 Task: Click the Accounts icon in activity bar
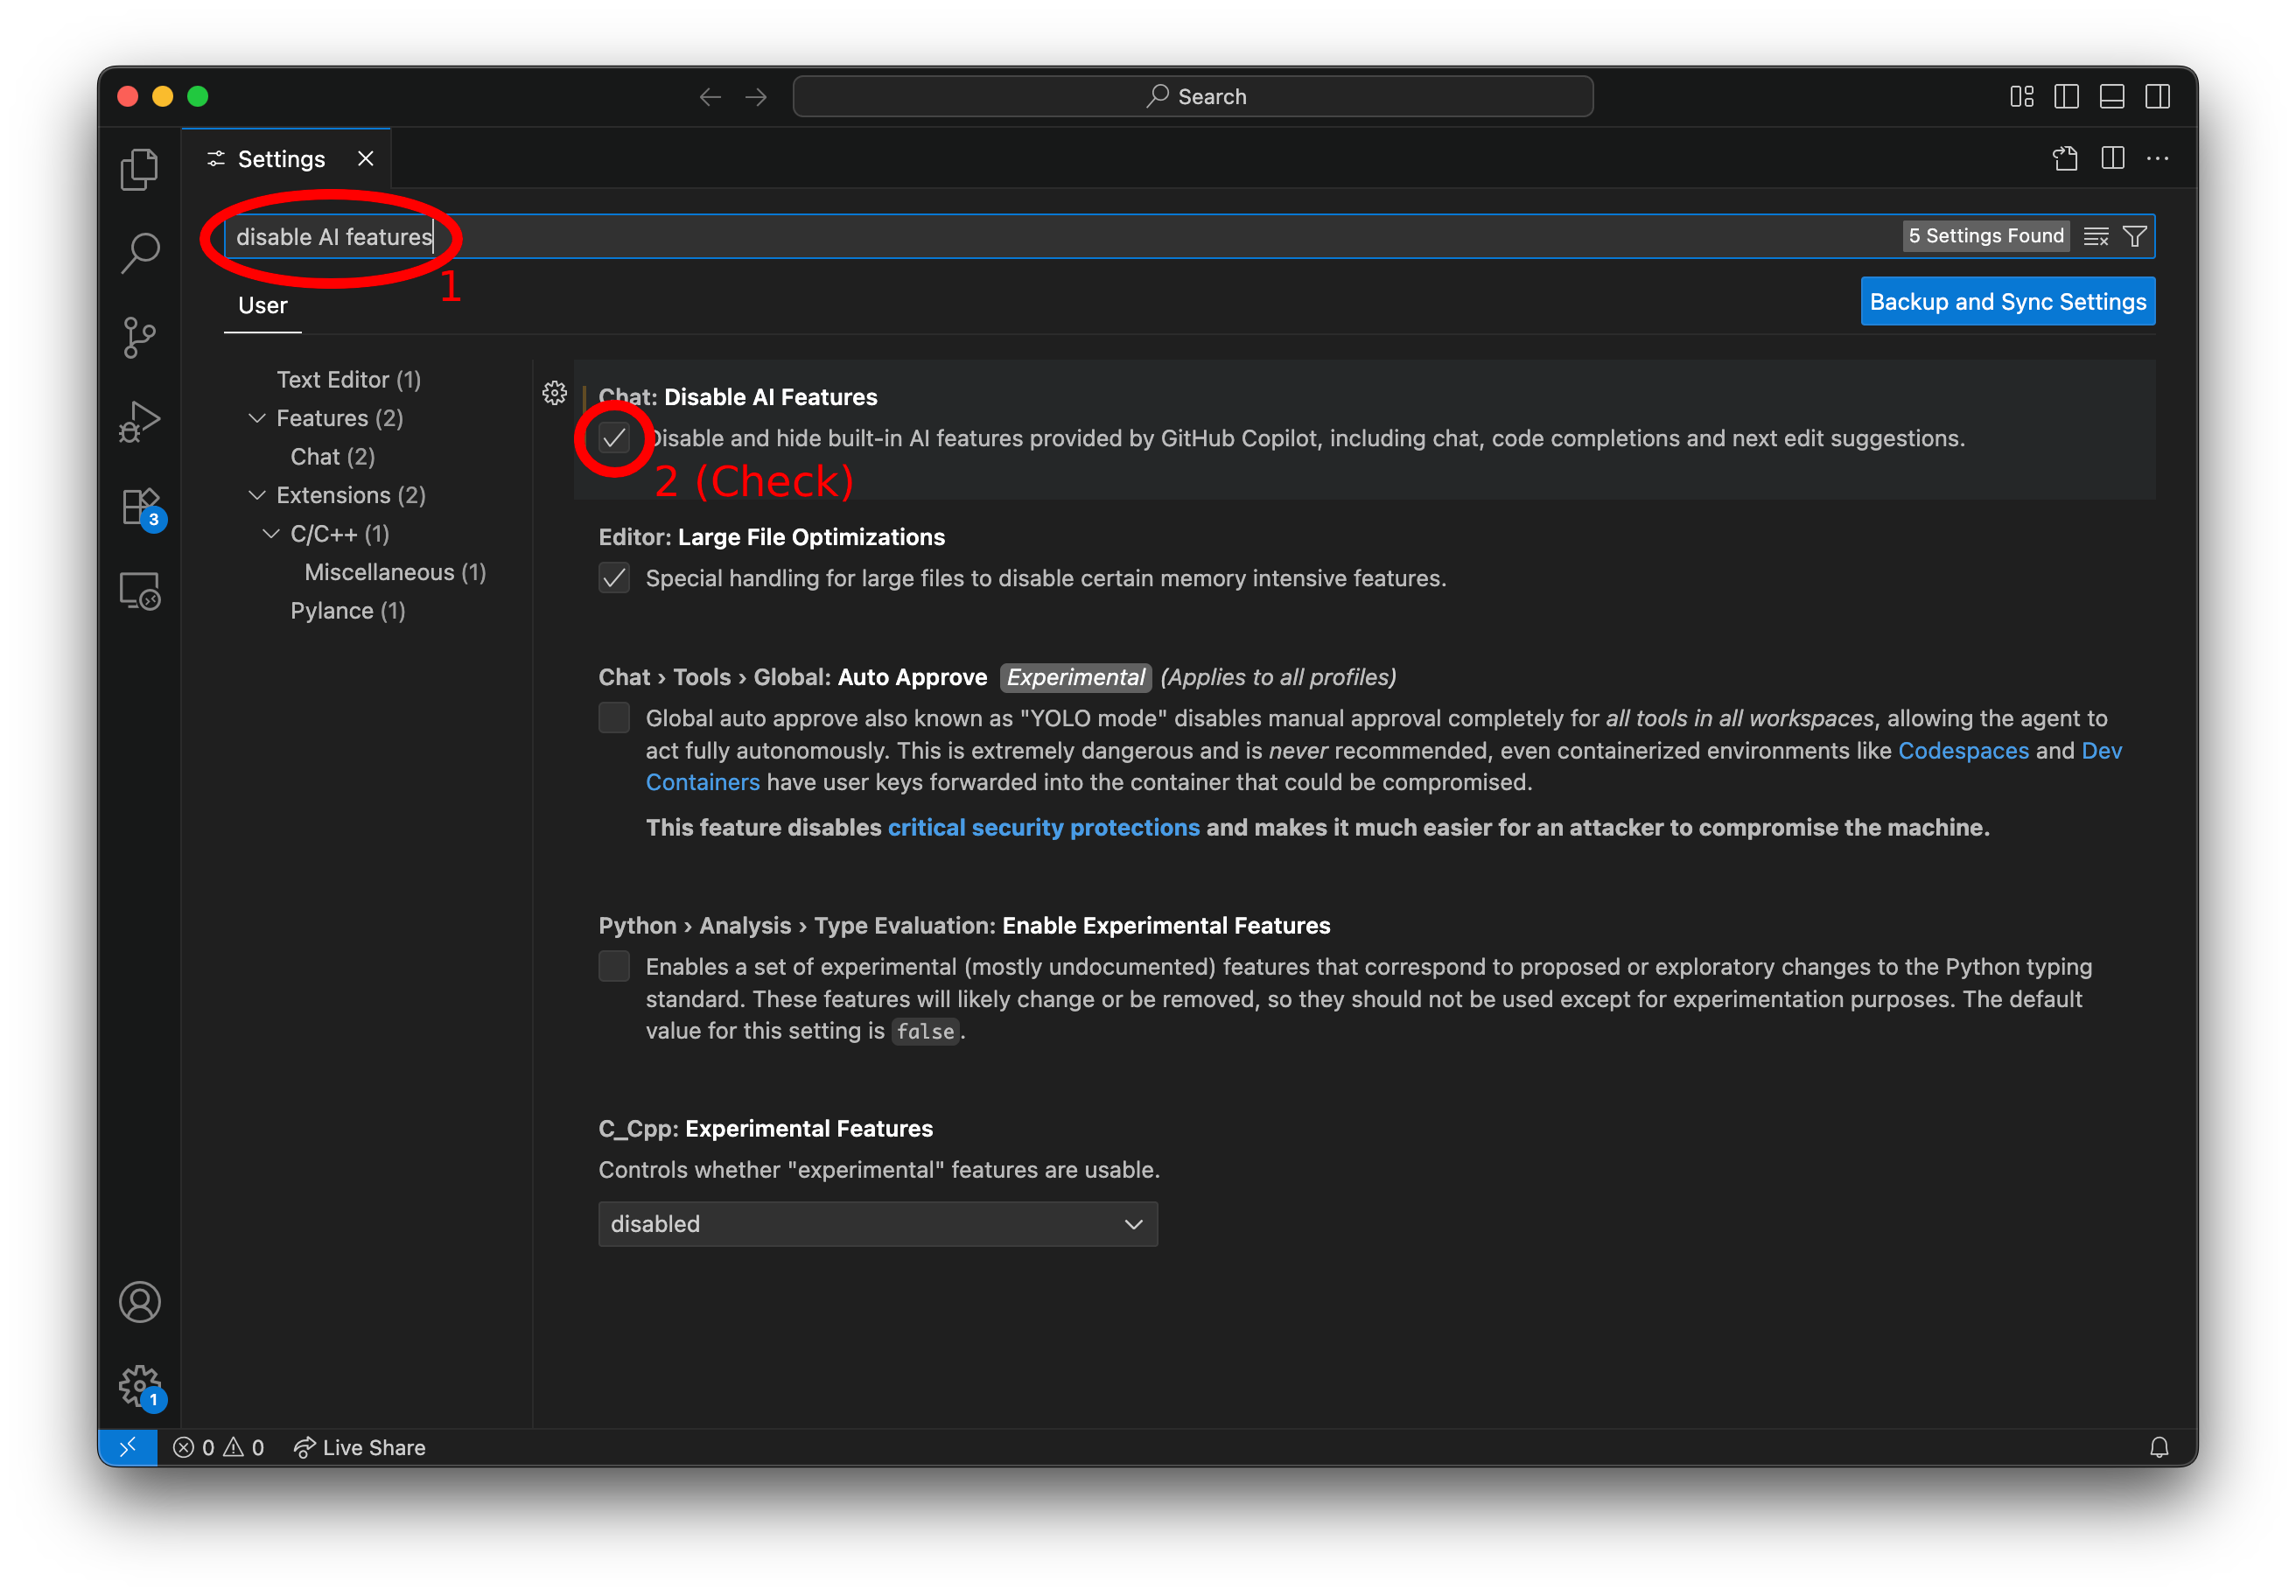click(139, 1302)
